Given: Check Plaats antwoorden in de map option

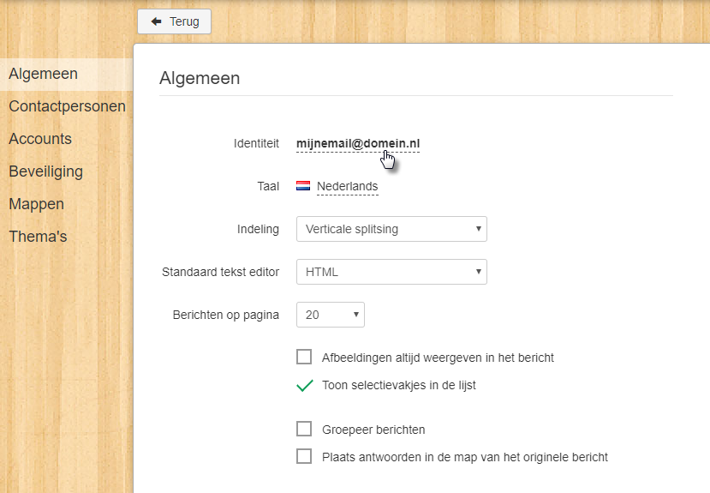Looking at the screenshot, I should (304, 456).
